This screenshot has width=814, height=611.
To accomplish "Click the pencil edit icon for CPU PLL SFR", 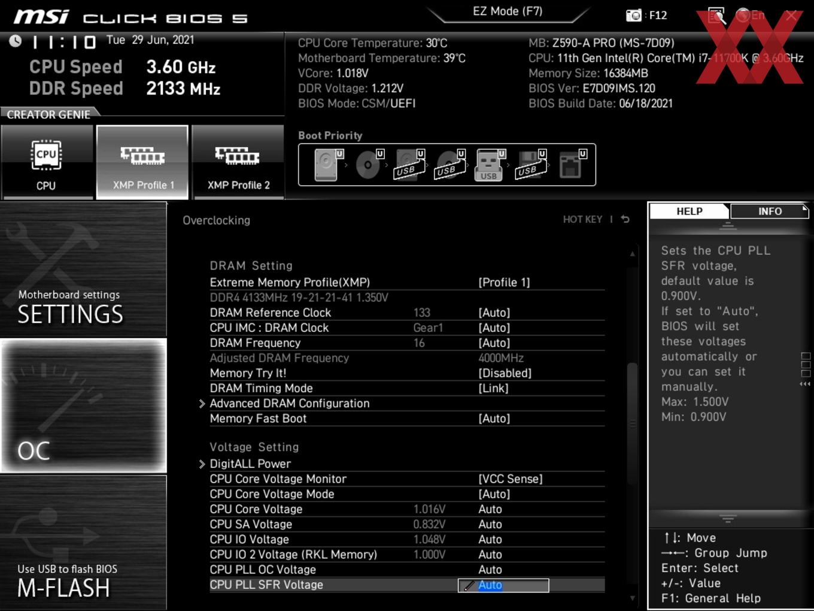I will (469, 586).
